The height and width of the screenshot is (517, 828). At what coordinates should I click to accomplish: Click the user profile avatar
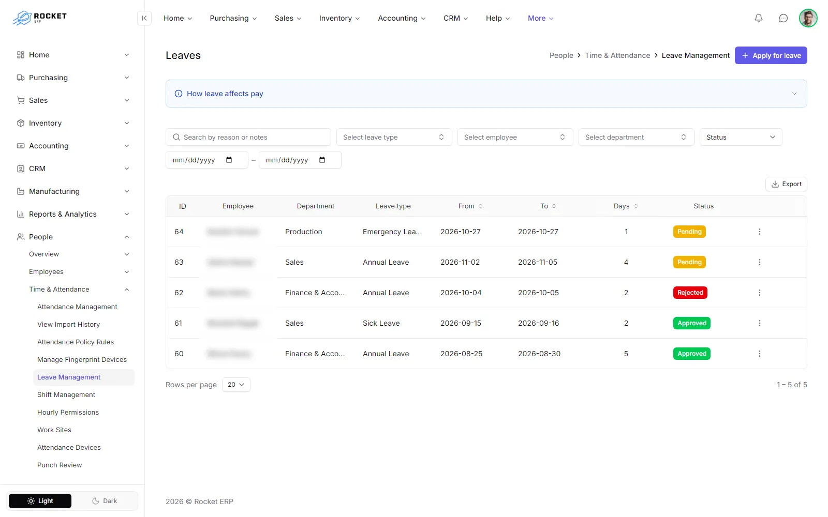click(808, 18)
